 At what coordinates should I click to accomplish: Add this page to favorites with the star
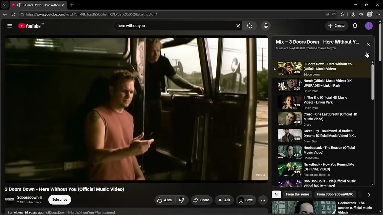tap(334, 14)
